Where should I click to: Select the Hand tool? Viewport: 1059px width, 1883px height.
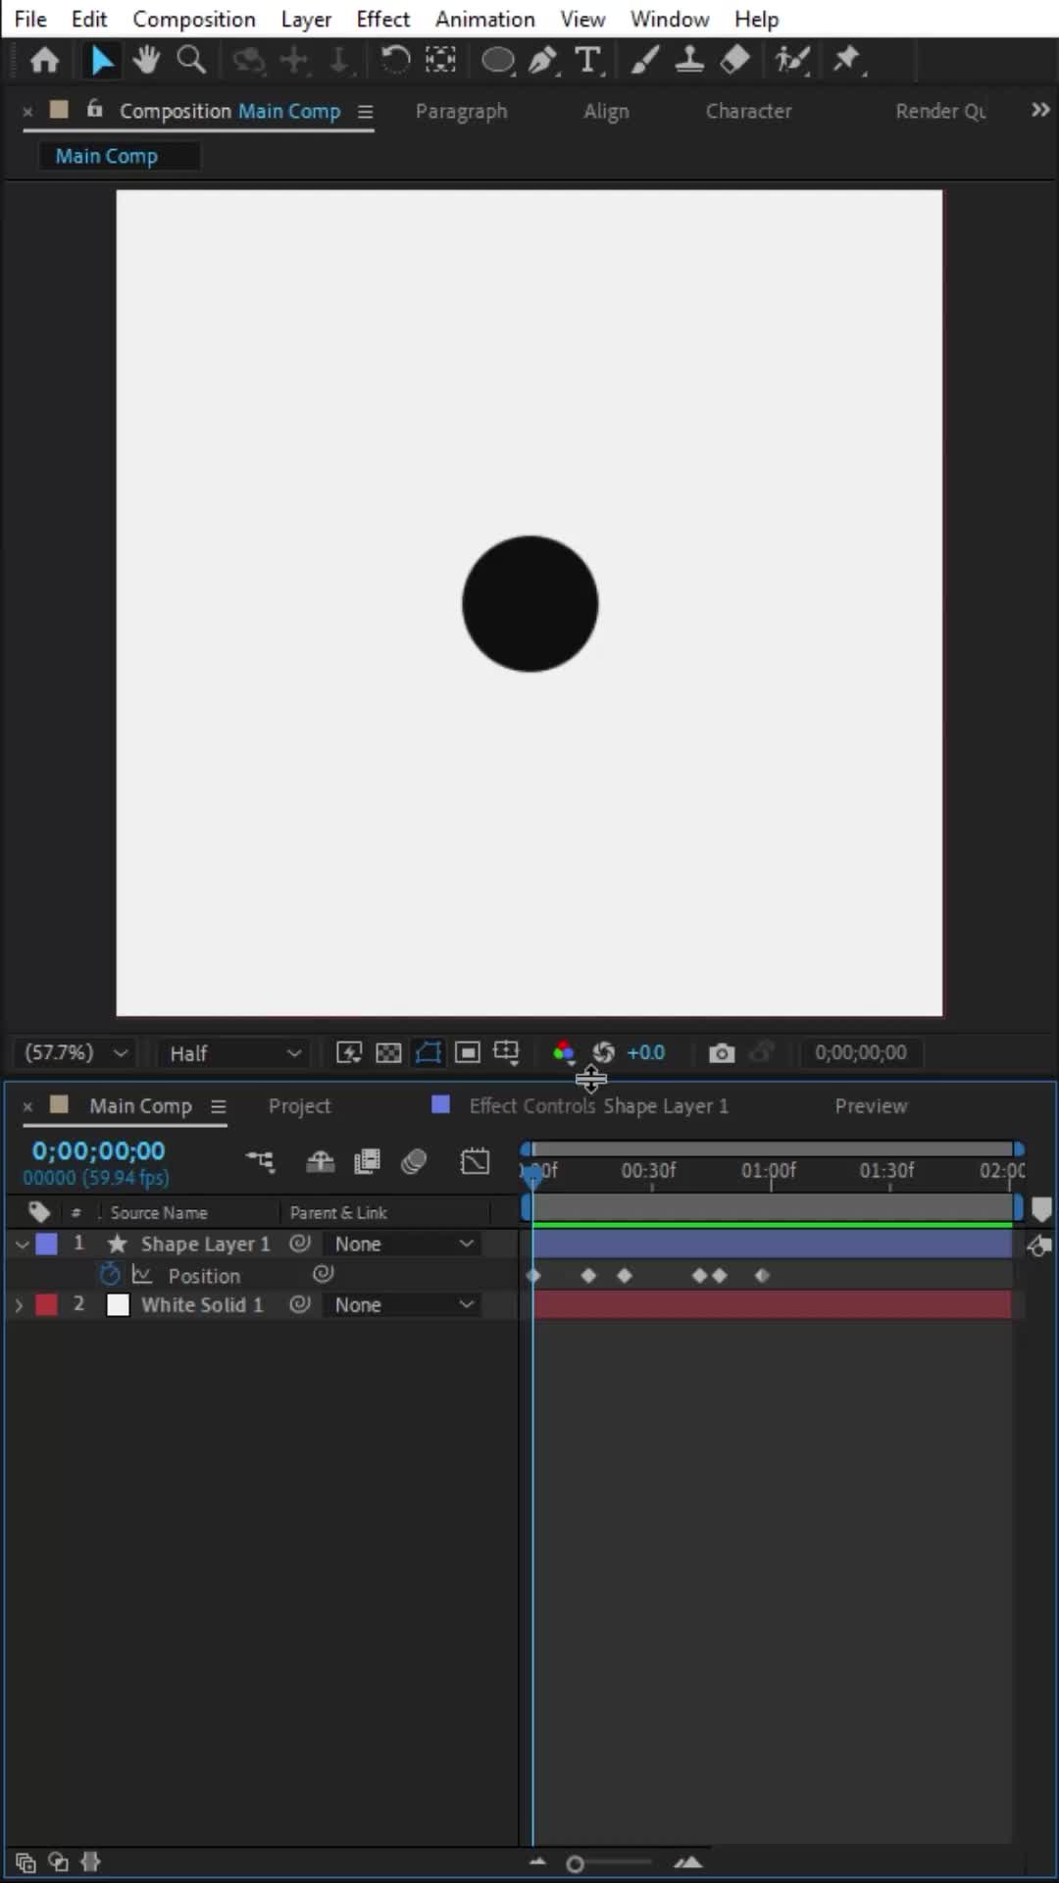pyautogui.click(x=147, y=61)
